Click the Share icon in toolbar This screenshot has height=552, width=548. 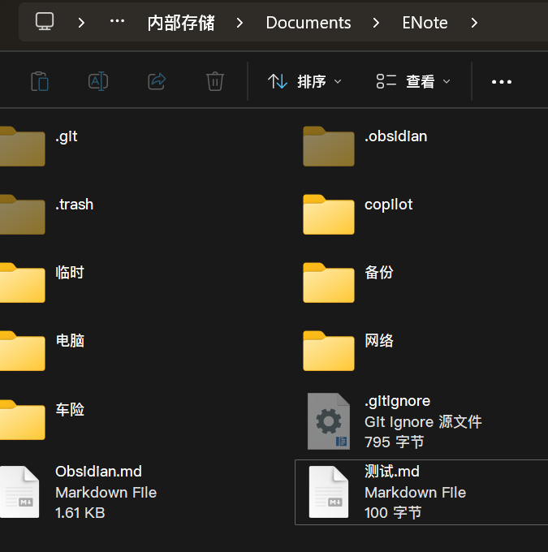[x=157, y=81]
